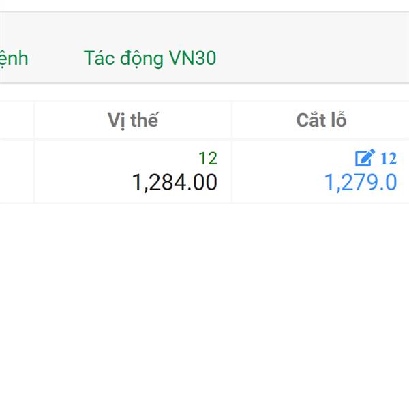
Task: Open the stop-loss price 1,279.0
Action: 361,182
